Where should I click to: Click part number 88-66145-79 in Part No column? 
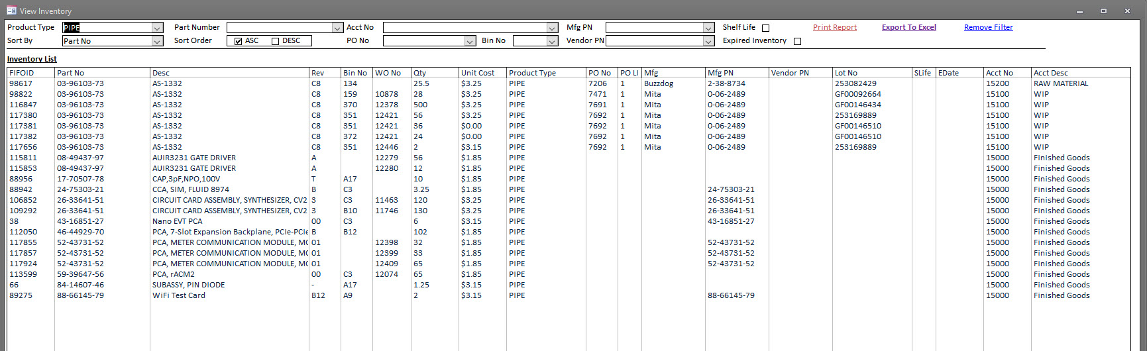[80, 295]
